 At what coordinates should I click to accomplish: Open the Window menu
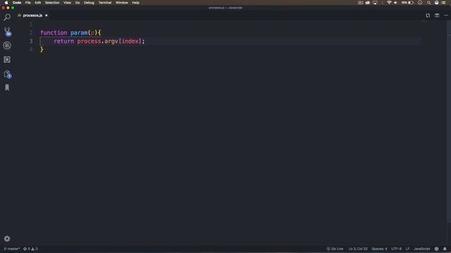[122, 3]
